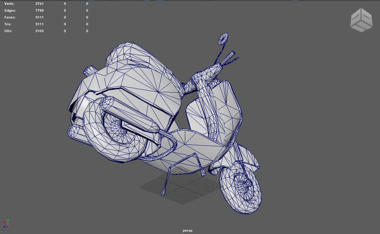Select the handlebar brake lever
This screenshot has width=380, height=234.
click(231, 61)
